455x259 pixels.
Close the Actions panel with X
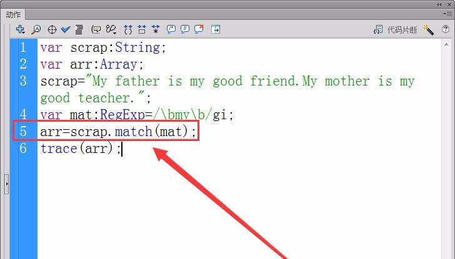pyautogui.click(x=449, y=4)
